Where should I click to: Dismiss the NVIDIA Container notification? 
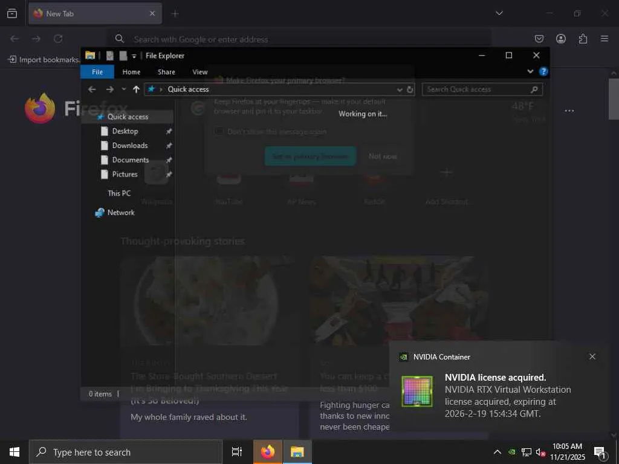click(592, 356)
